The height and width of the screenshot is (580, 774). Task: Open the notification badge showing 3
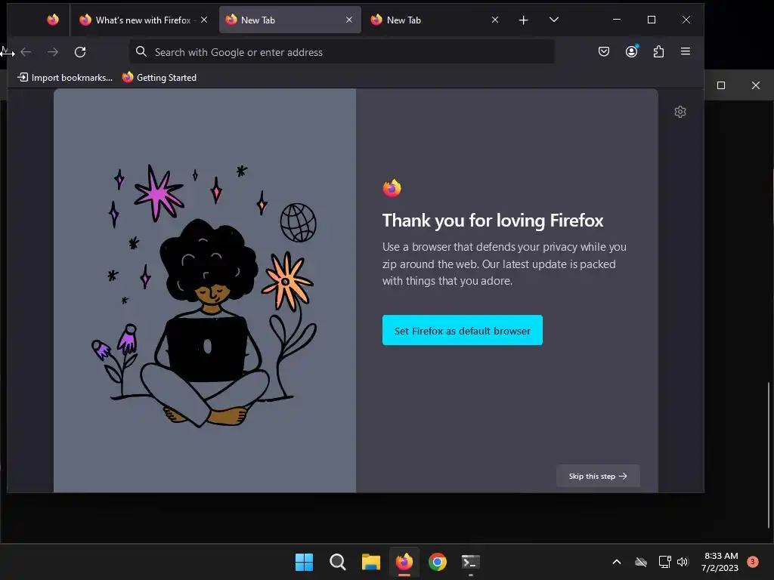(753, 562)
